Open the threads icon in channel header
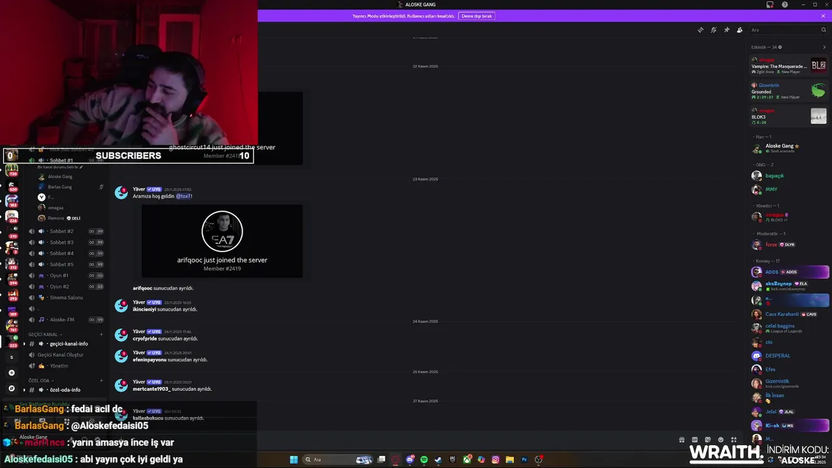 700,30
